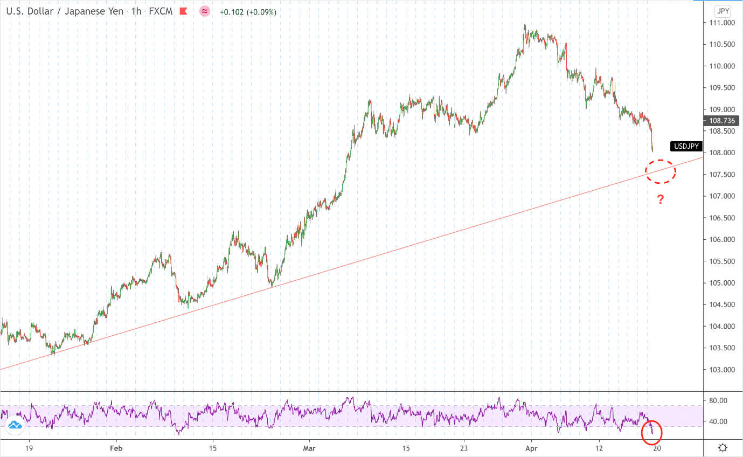Image resolution: width=743 pixels, height=457 pixels.
Task: Click the 111.000 price axis label
Action: tap(721, 23)
